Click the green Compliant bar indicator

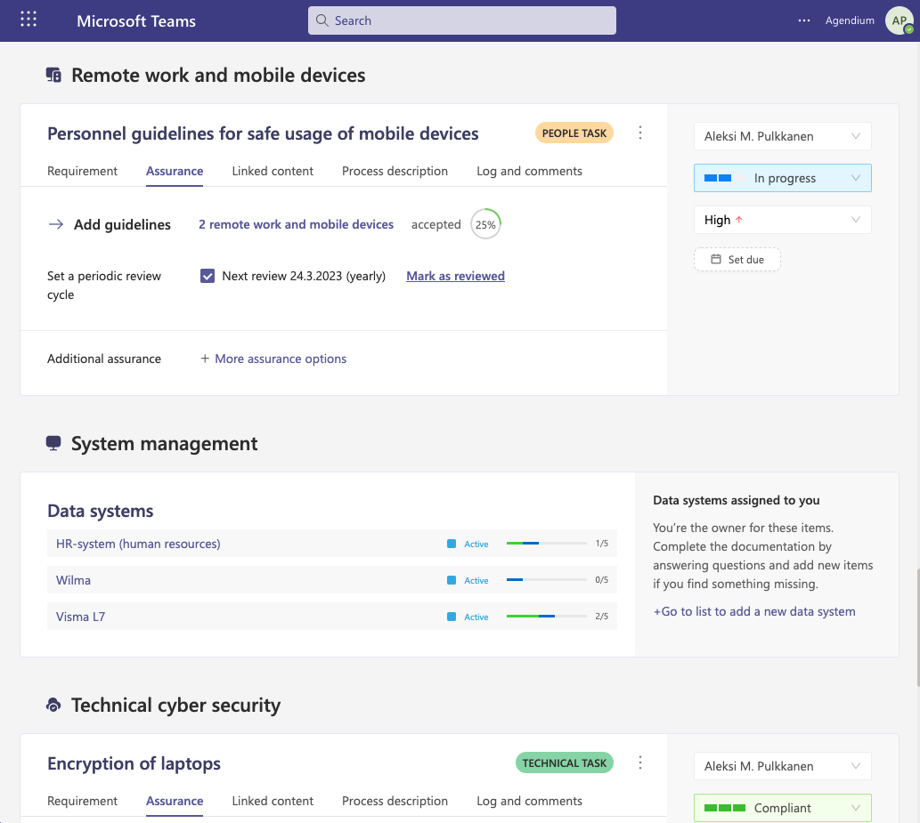[725, 808]
